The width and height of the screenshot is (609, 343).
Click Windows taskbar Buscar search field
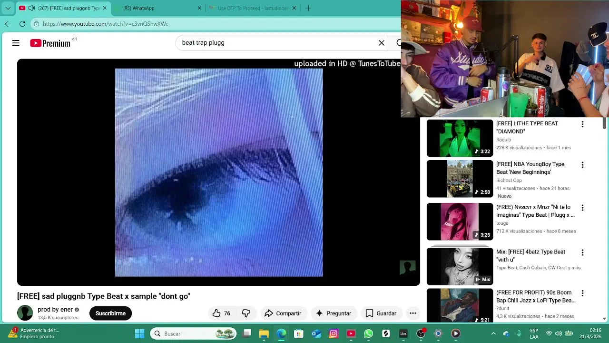(x=194, y=333)
